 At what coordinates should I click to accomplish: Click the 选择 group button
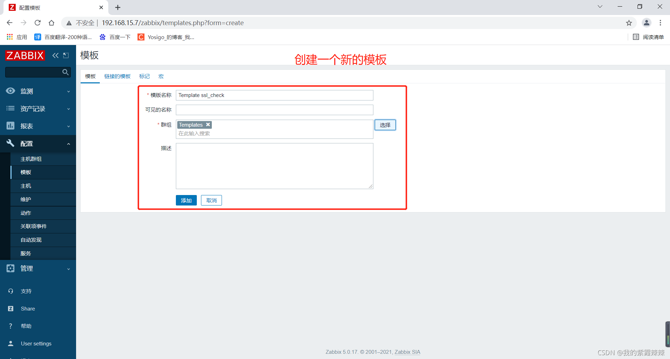pos(385,125)
